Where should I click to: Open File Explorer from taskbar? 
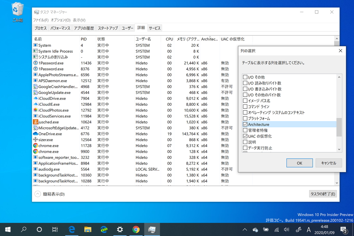click(87, 229)
